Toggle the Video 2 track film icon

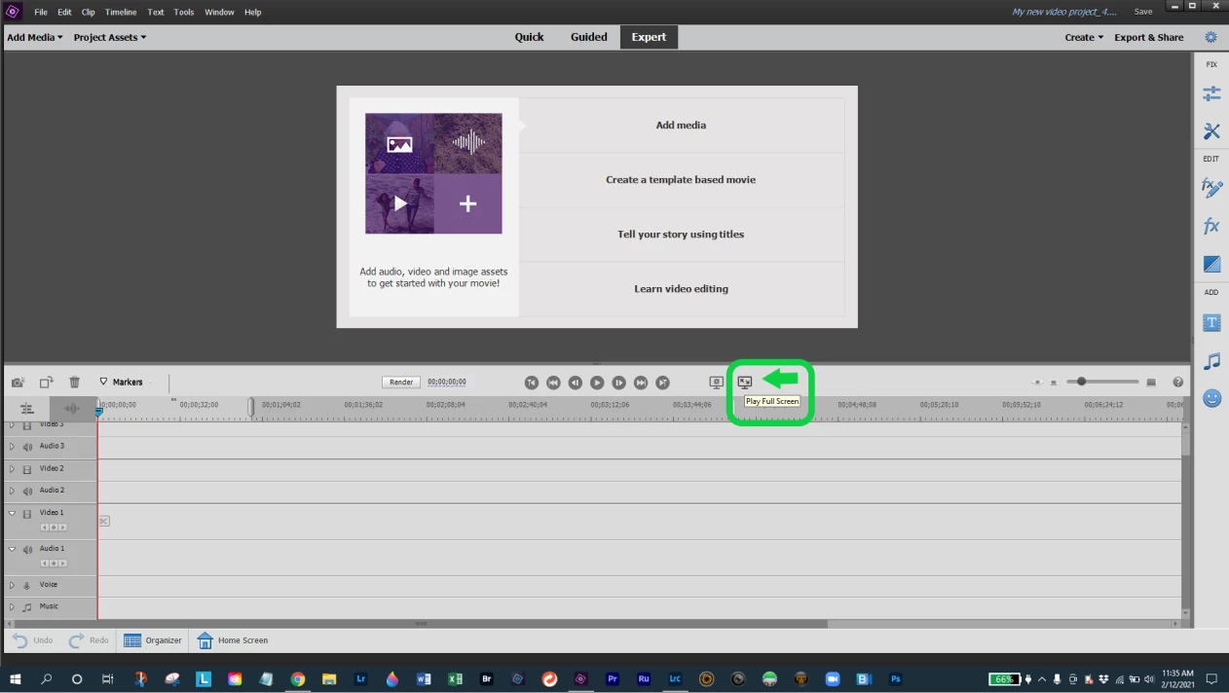coord(27,469)
